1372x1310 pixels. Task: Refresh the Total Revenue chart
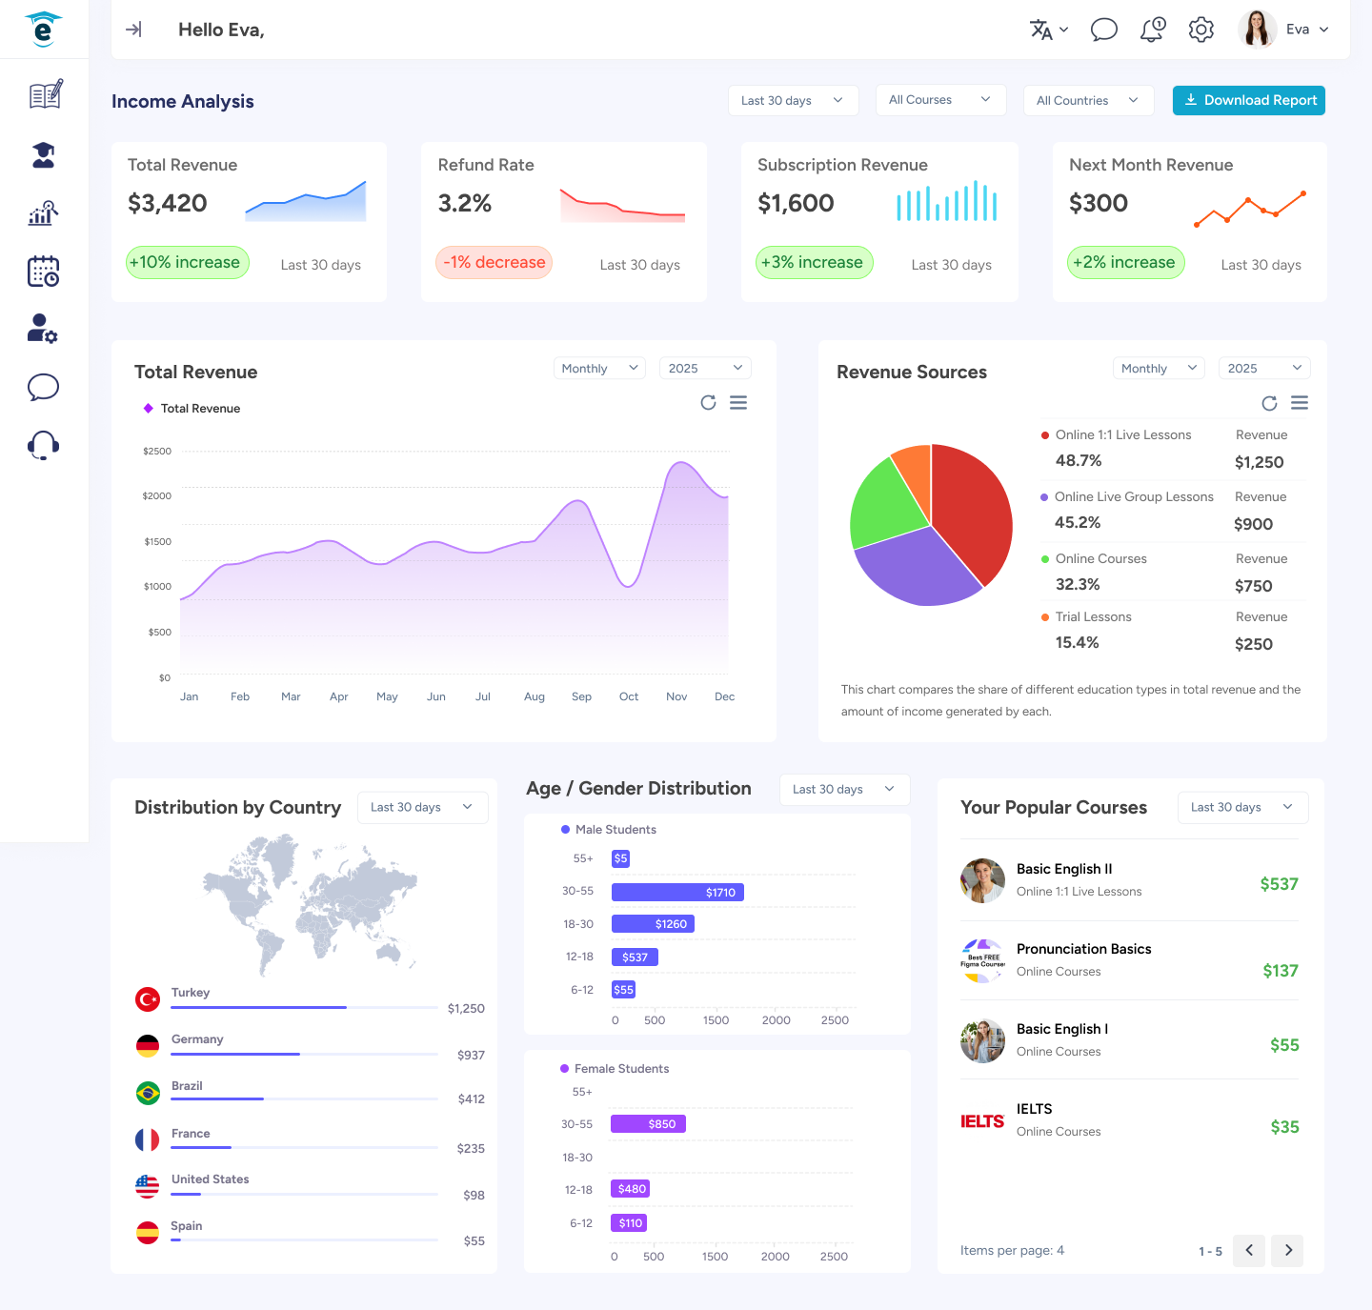[708, 403]
